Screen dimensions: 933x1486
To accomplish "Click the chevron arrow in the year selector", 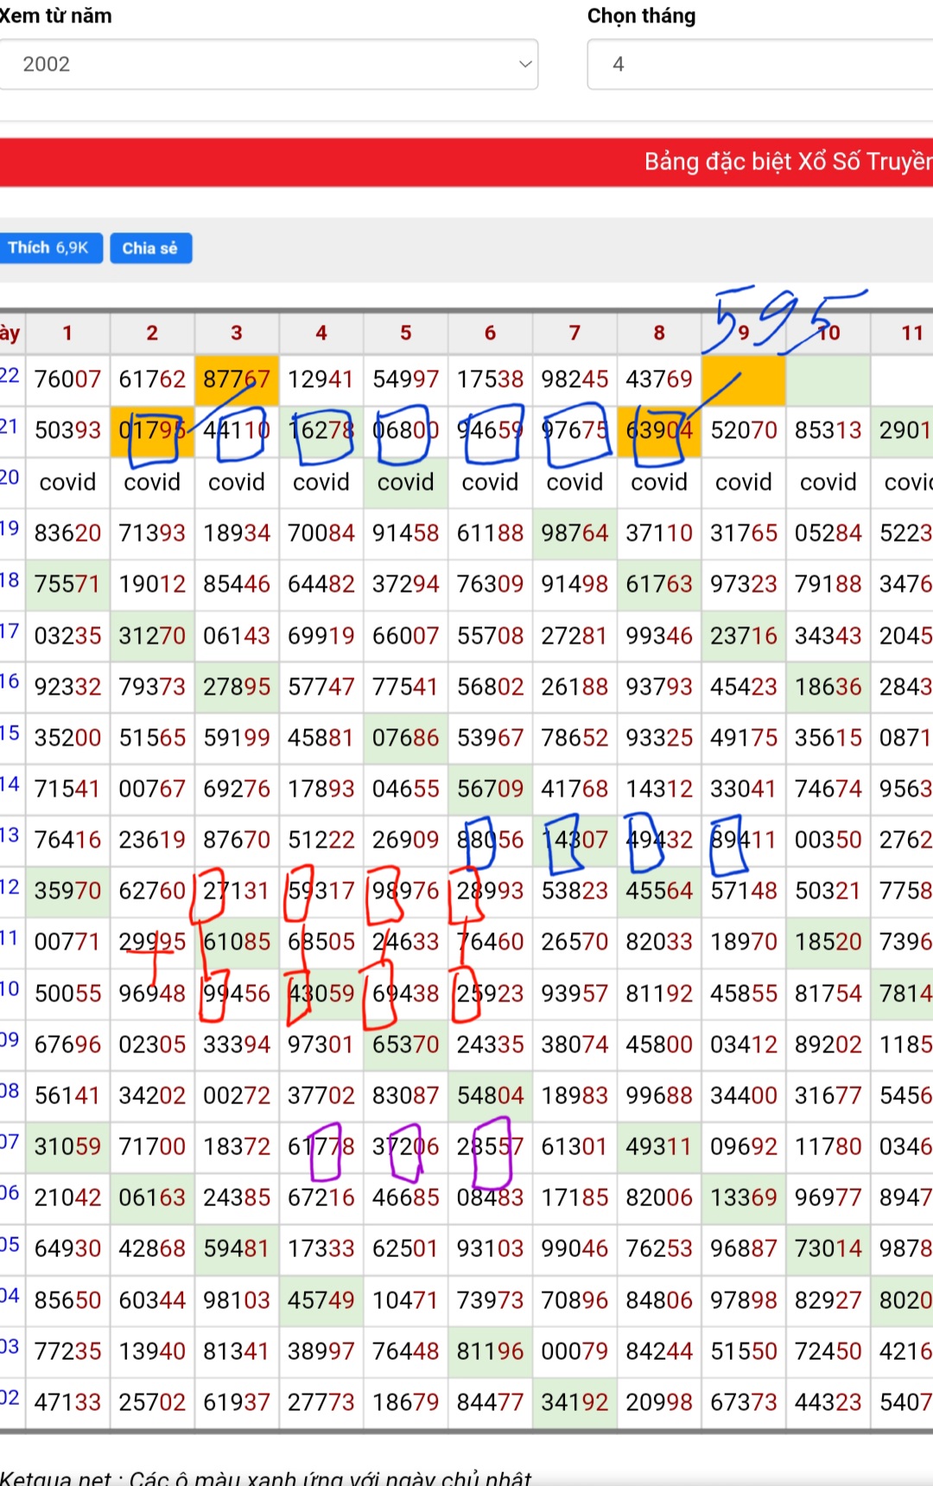I will [524, 64].
